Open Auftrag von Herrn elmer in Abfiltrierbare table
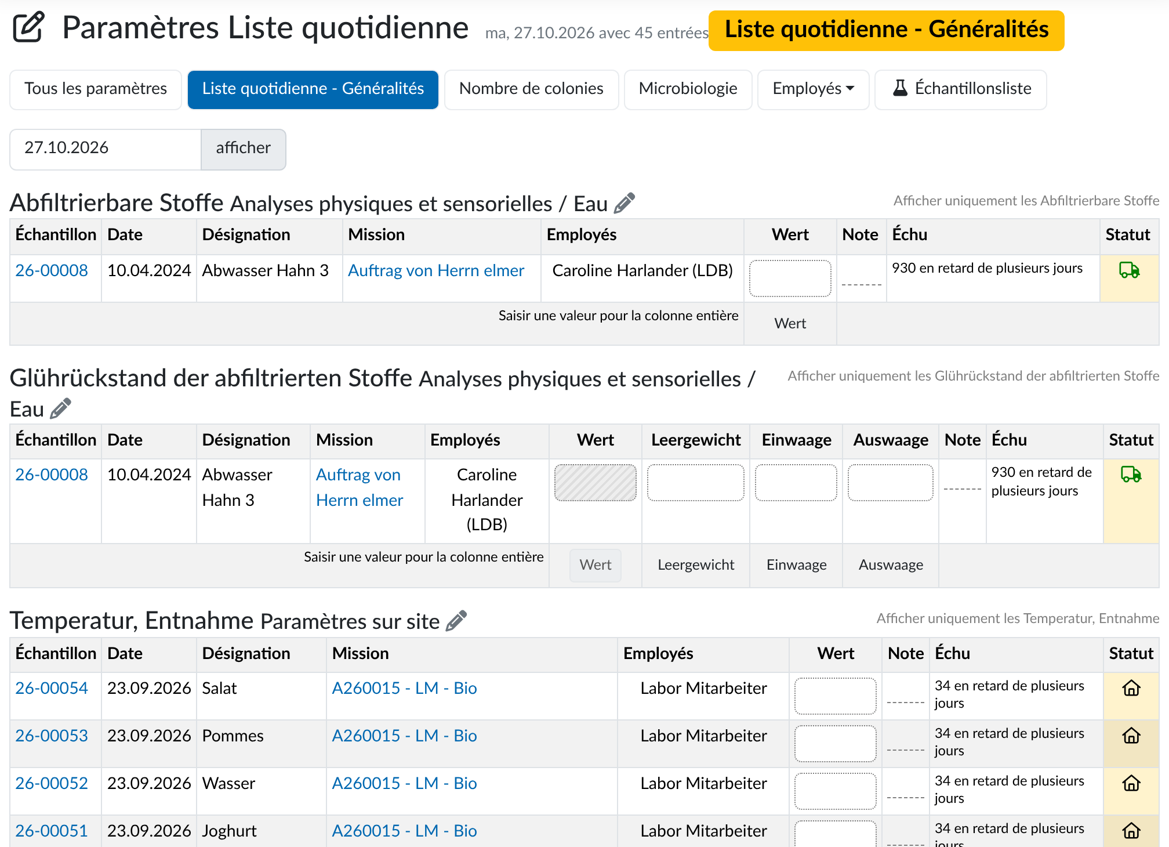Viewport: 1169px width, 847px height. 436,270
